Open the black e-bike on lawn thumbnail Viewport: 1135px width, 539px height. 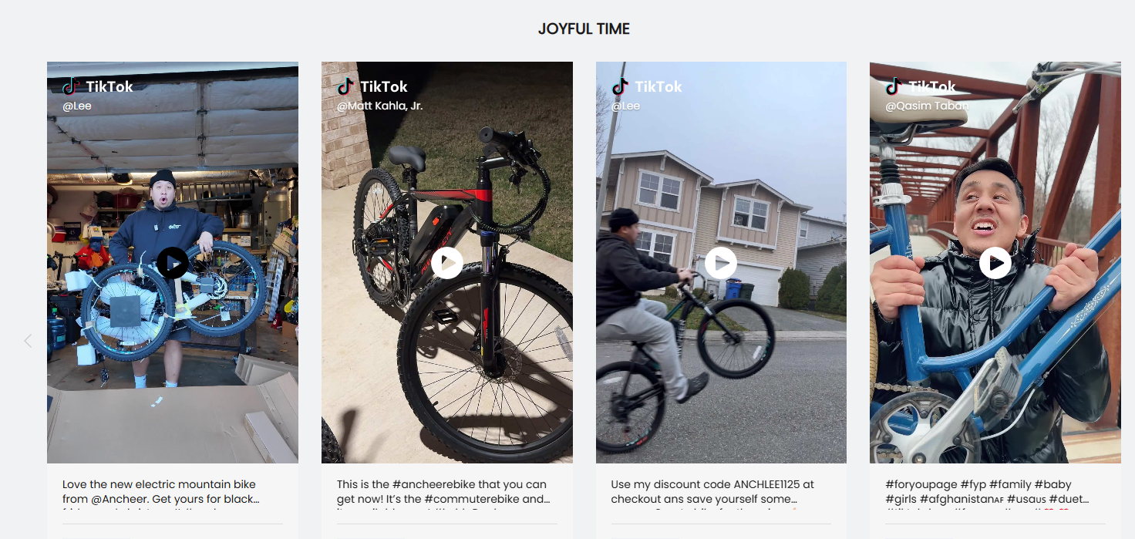click(447, 262)
